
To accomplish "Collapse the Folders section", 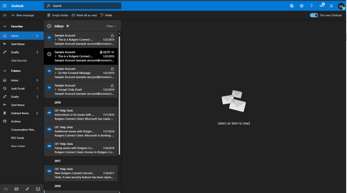I will point(5,71).
